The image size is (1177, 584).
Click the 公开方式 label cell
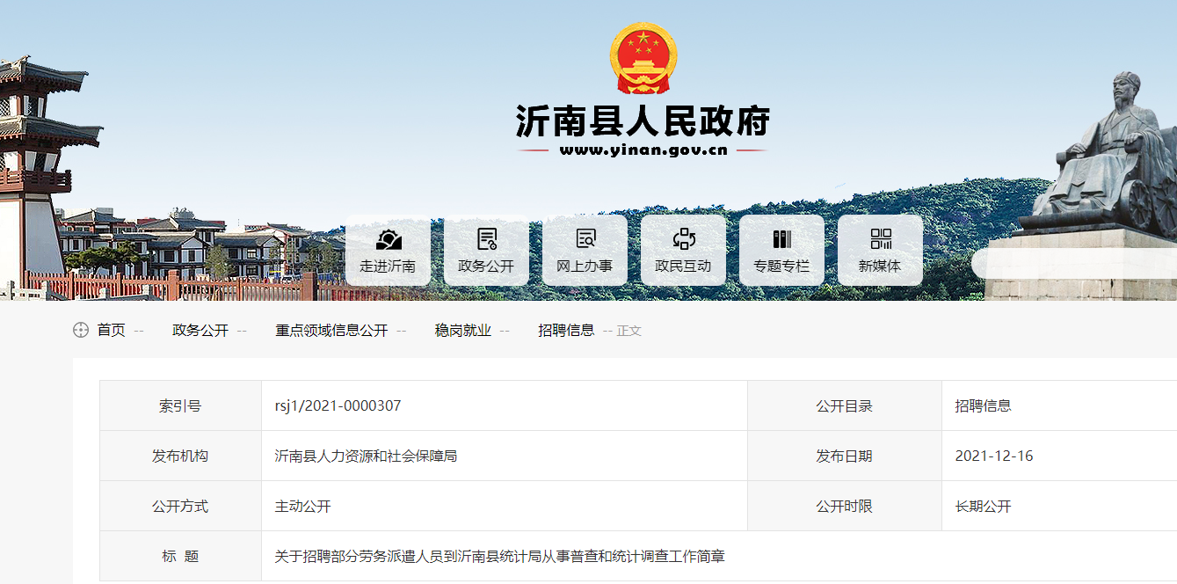(180, 506)
